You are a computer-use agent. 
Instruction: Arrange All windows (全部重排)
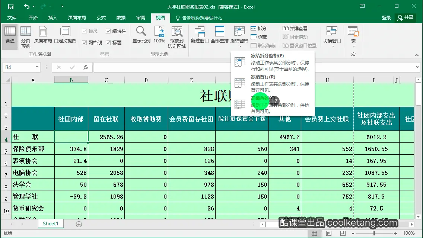point(219,35)
